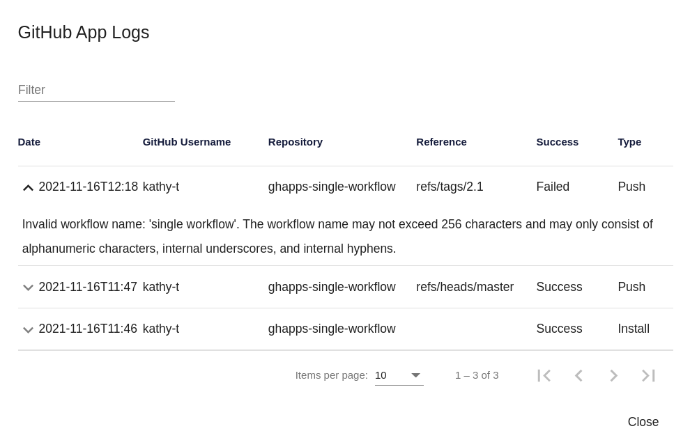Sort by the Date column header
Viewport: 690px width, 440px height.
coord(29,142)
